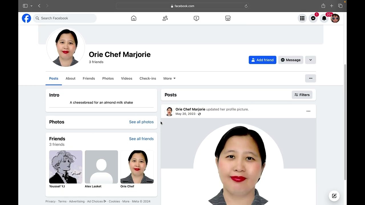Click the facebook.com address bar
Screen dimensions: 365x205
182,6
